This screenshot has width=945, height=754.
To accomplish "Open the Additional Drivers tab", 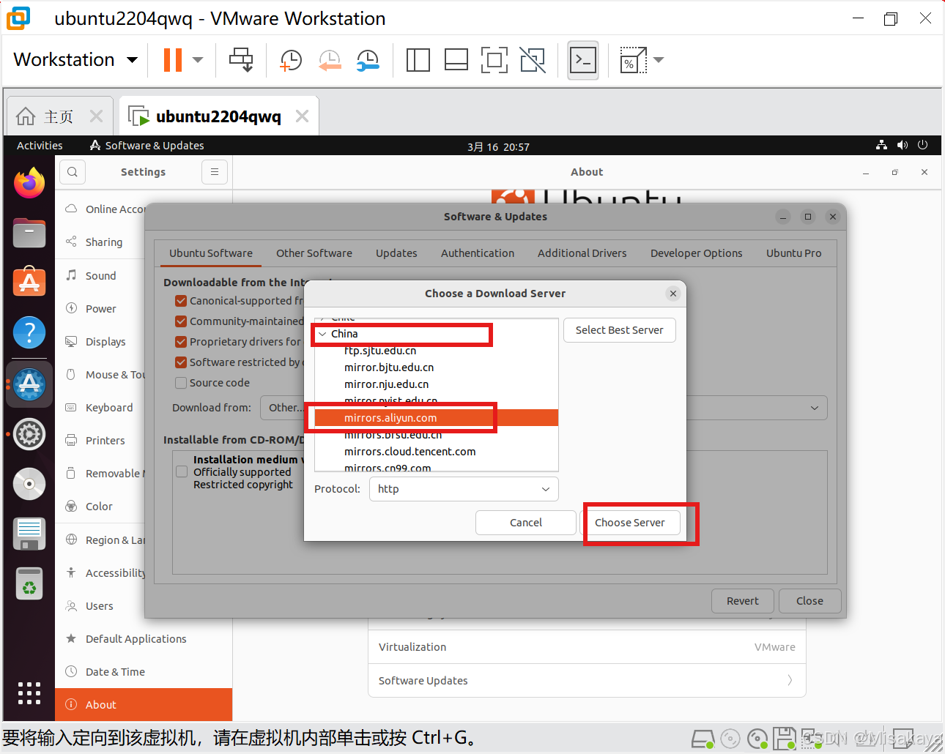I will tap(582, 253).
